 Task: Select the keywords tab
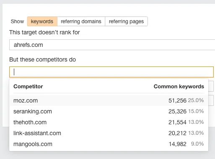pos(42,21)
